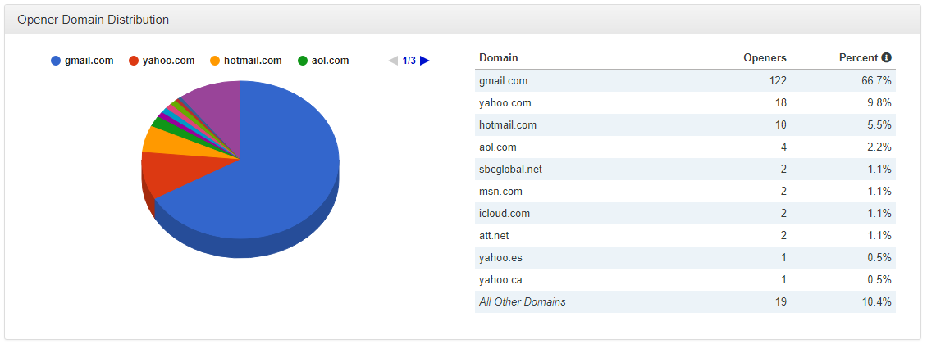Screen dimensions: 927x344
Task: Click the yahoo.es domain entry
Action: pos(501,257)
